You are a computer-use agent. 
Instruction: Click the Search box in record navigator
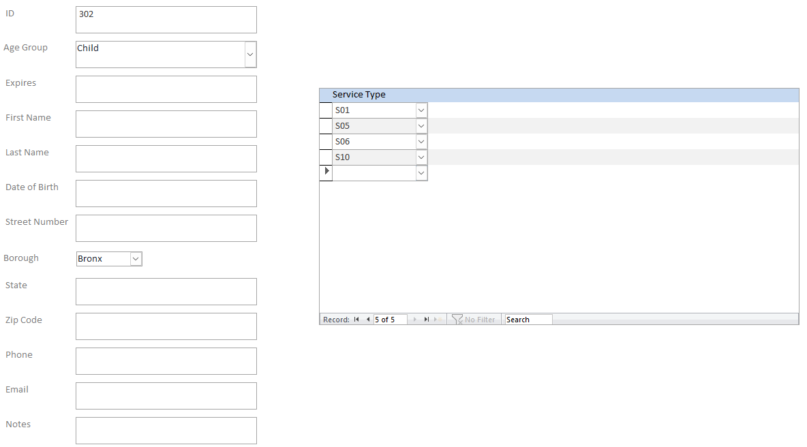tap(528, 320)
